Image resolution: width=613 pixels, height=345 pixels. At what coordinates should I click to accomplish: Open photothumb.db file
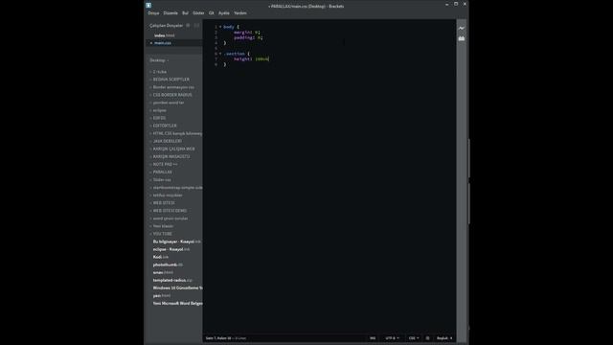pyautogui.click(x=168, y=264)
